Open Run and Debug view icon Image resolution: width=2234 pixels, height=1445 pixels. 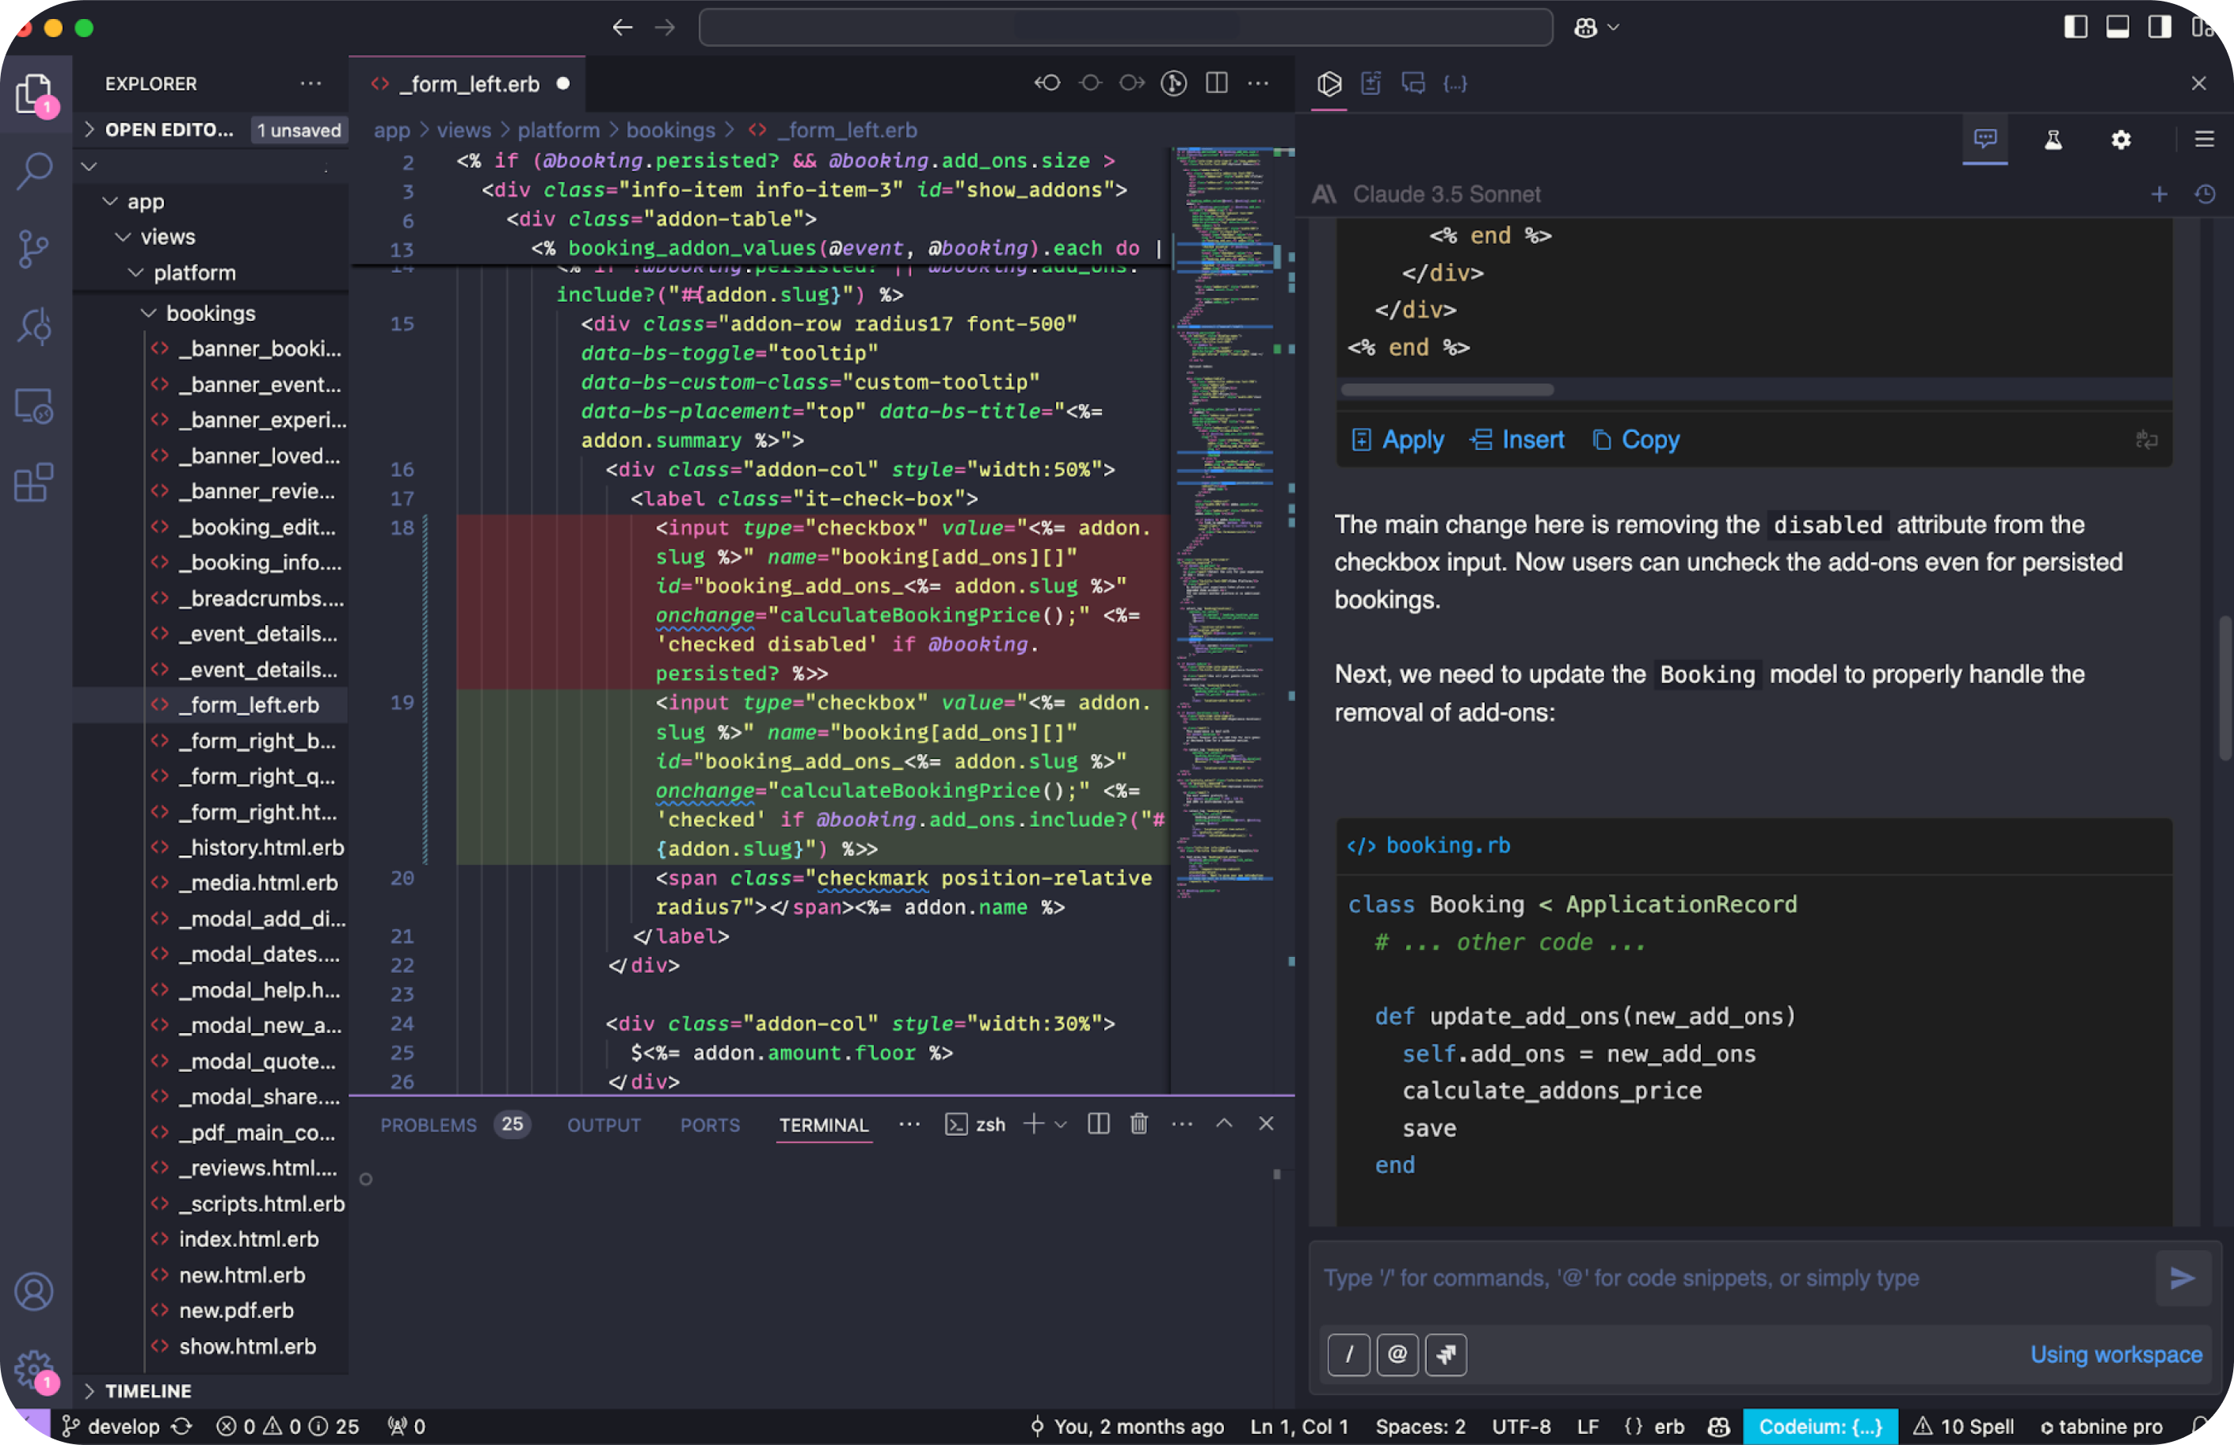point(35,326)
